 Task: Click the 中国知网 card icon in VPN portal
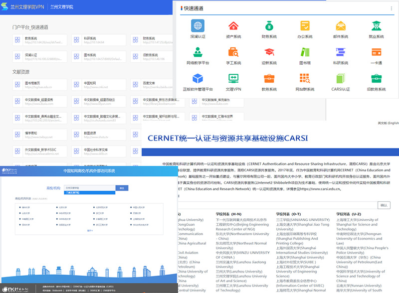[x=76, y=84]
